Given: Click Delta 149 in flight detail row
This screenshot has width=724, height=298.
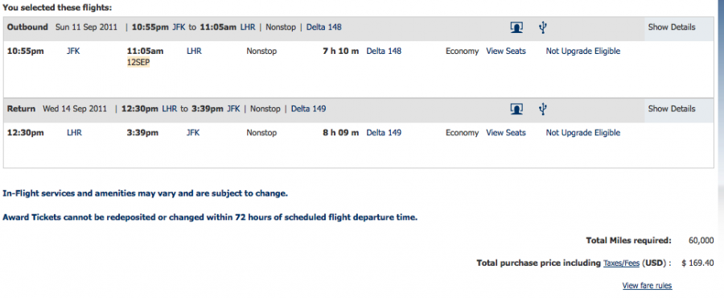Looking at the screenshot, I should click(x=384, y=133).
